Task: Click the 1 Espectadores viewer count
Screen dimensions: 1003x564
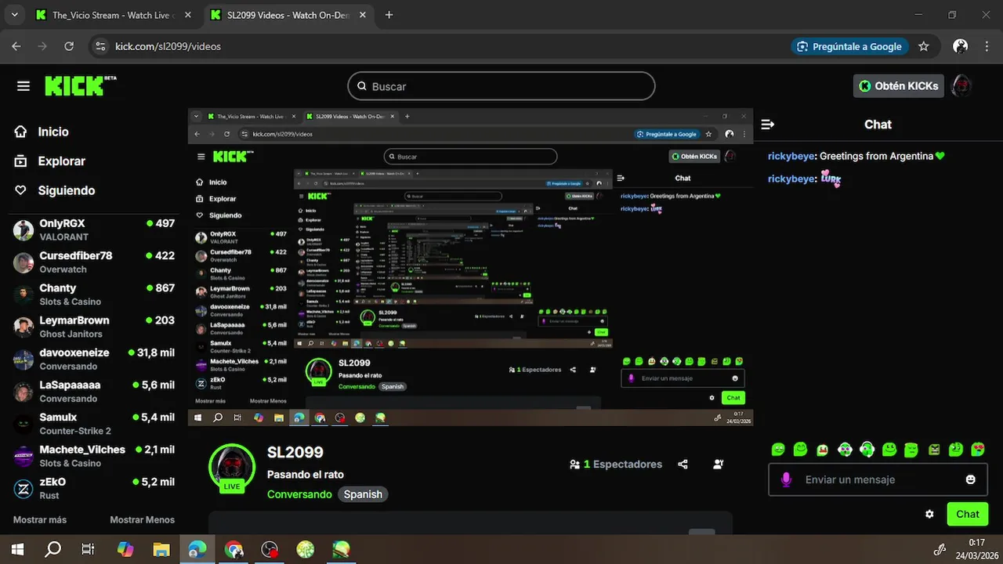Action: pyautogui.click(x=616, y=464)
